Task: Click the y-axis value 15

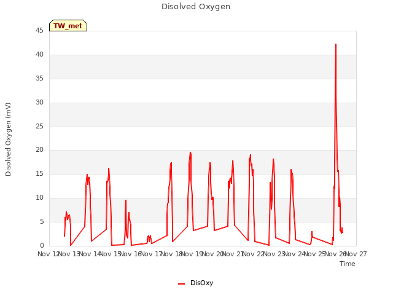Action: [39, 173]
